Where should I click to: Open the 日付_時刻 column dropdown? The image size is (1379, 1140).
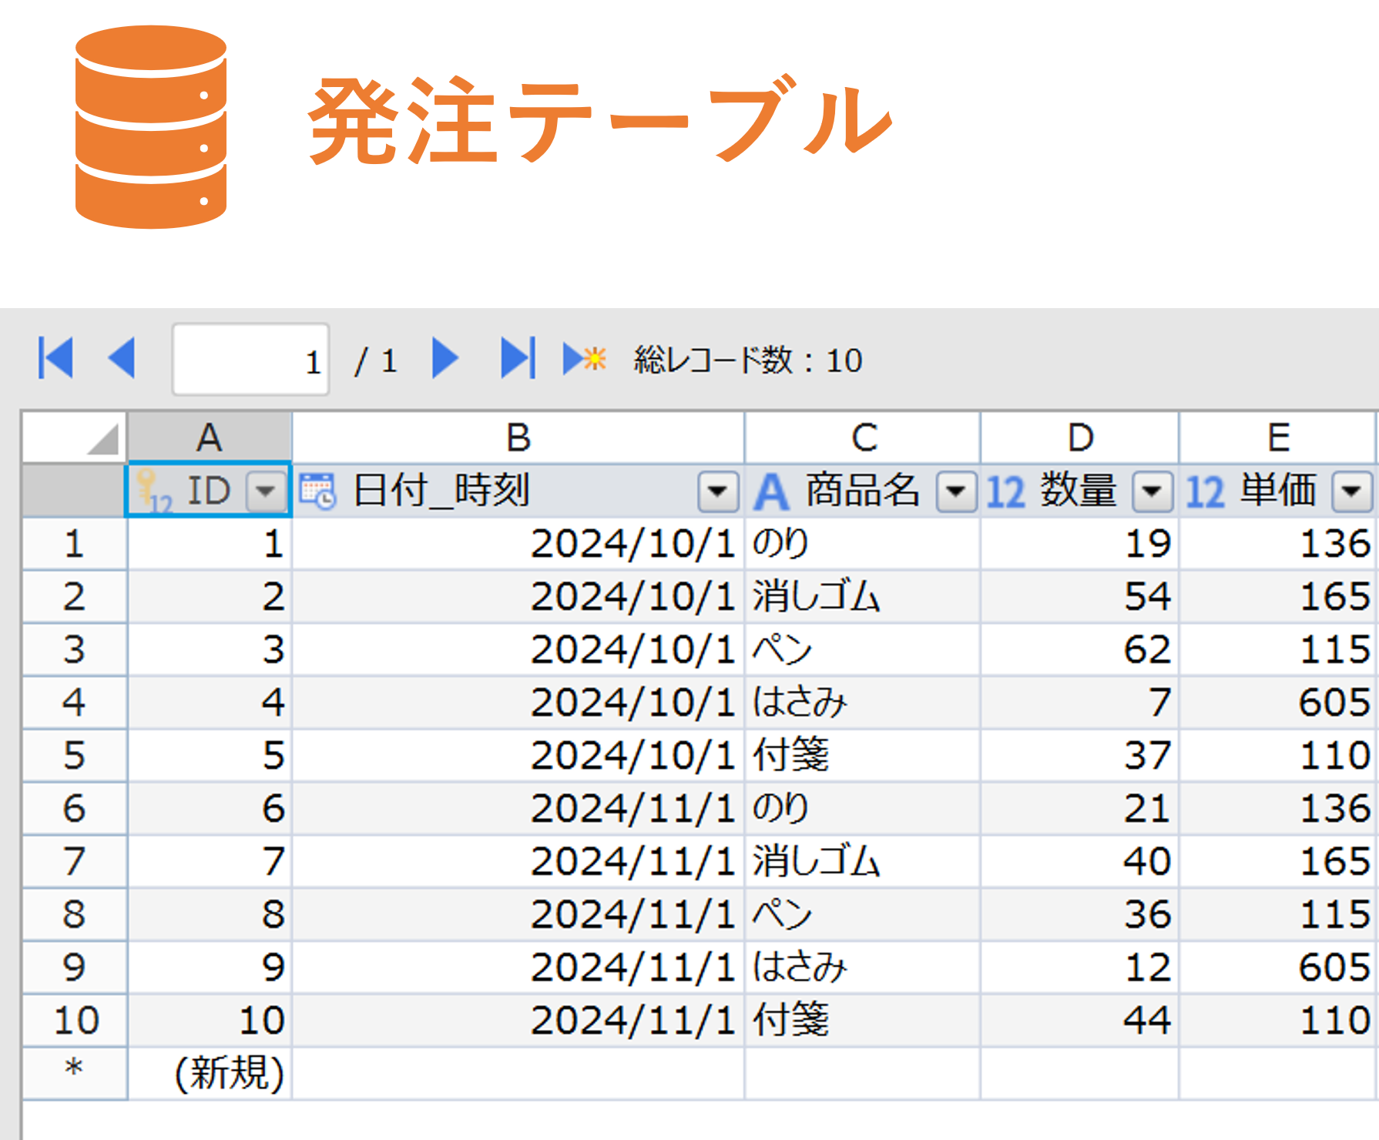pyautogui.click(x=718, y=491)
